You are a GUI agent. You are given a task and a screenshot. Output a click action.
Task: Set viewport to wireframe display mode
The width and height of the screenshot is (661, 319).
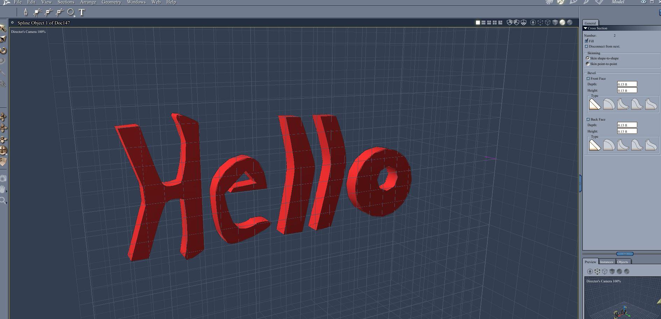[548, 22]
